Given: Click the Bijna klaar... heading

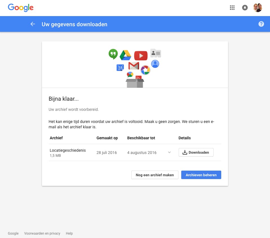Looking at the screenshot, I should click(63, 99).
